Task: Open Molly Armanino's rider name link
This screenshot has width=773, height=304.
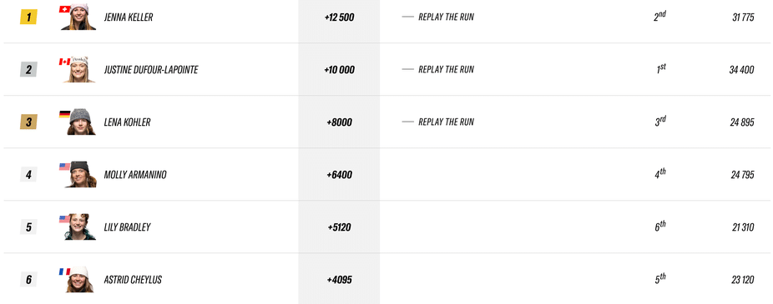Action: point(135,175)
